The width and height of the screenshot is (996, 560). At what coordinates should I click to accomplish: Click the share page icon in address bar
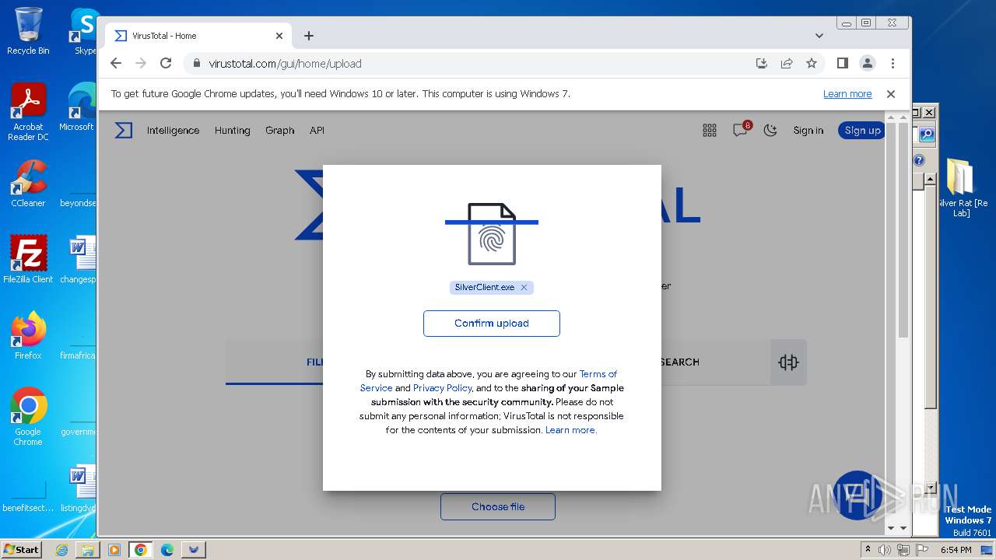click(787, 63)
